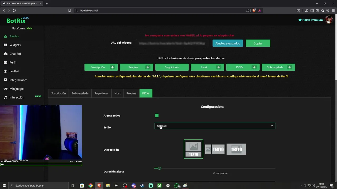
Task: Open the Interacción music note icon
Action: (5, 97)
